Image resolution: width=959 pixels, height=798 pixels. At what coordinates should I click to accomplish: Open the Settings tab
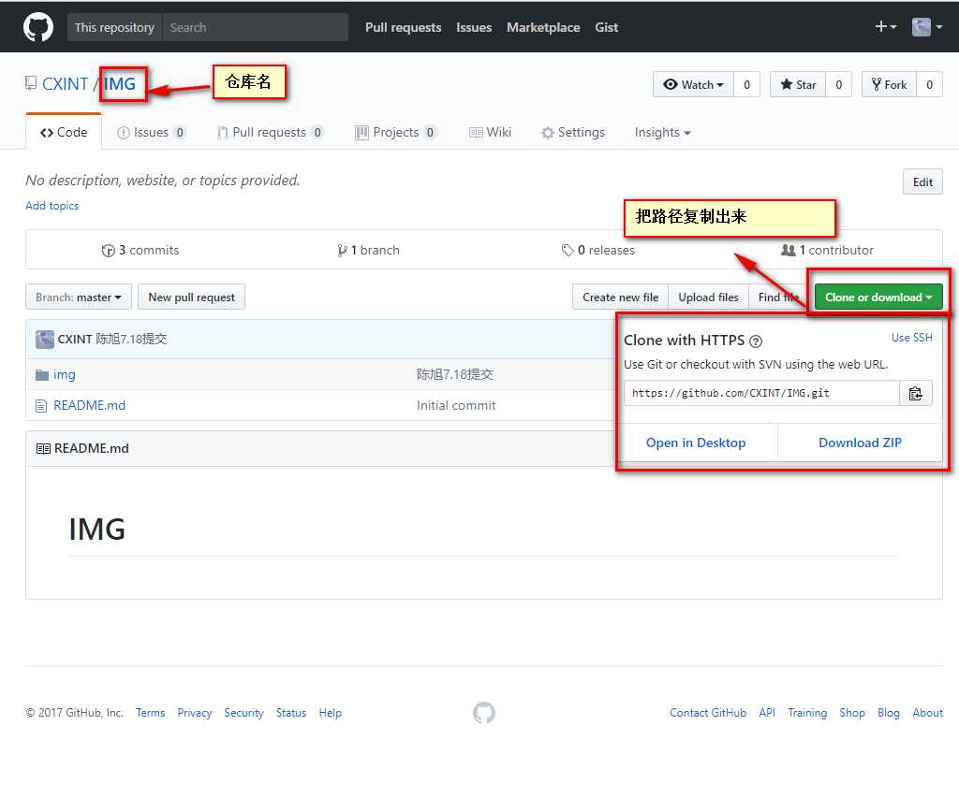click(573, 132)
